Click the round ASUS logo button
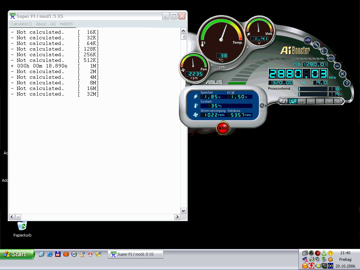 click(x=331, y=58)
